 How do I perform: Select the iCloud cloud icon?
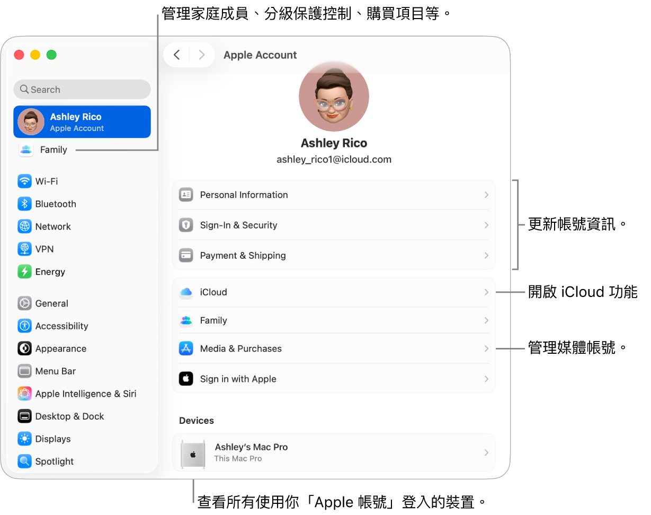point(186,292)
